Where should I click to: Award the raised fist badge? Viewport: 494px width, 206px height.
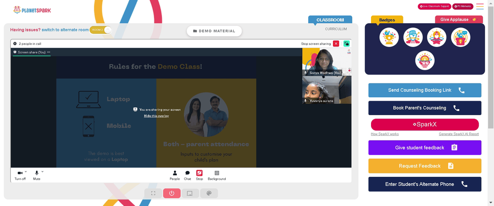click(412, 37)
